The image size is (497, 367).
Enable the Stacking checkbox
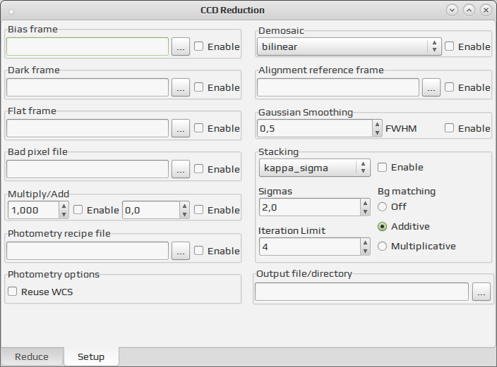click(382, 168)
